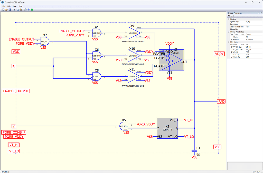Open the View menu
The width and height of the screenshot is (263, 173).
coord(15,6)
